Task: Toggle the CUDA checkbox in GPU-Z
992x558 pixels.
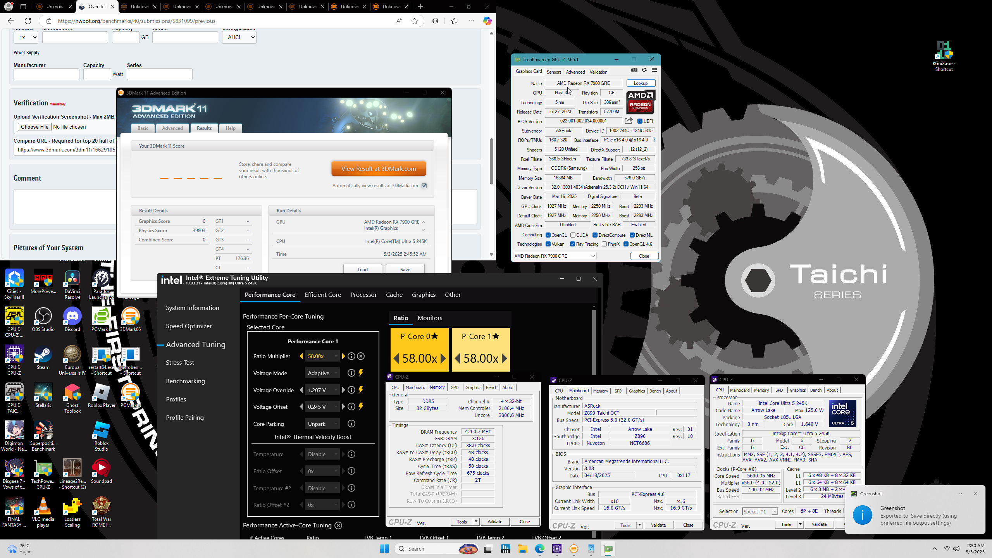Action: point(573,235)
